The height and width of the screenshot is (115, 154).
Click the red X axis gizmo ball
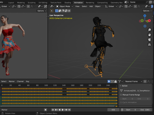tap(149, 21)
